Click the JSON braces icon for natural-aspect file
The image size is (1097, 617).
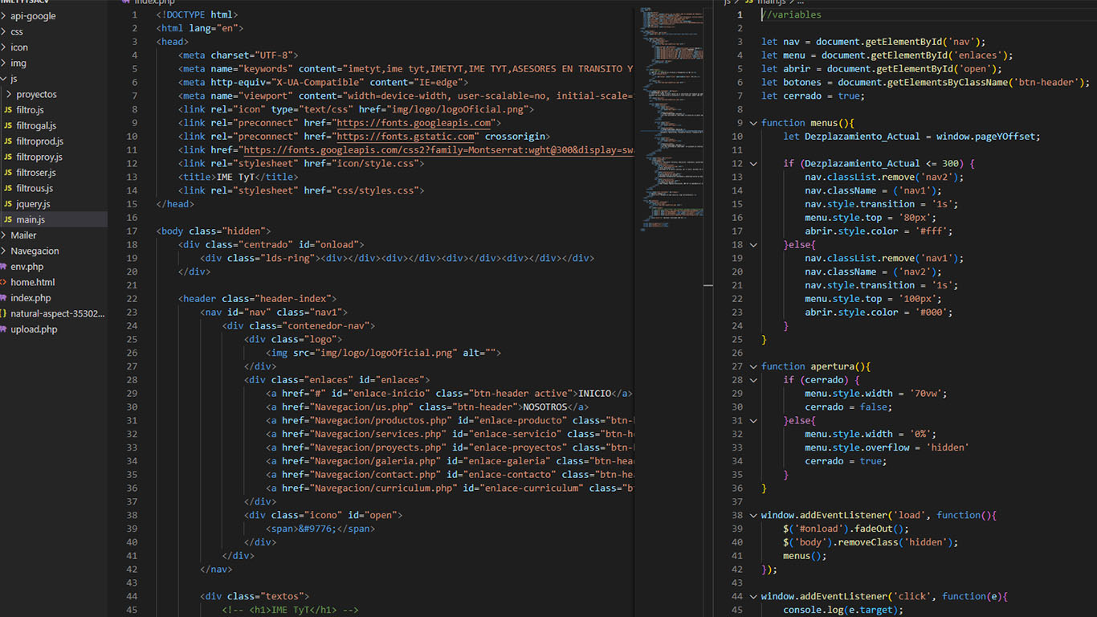coord(4,314)
